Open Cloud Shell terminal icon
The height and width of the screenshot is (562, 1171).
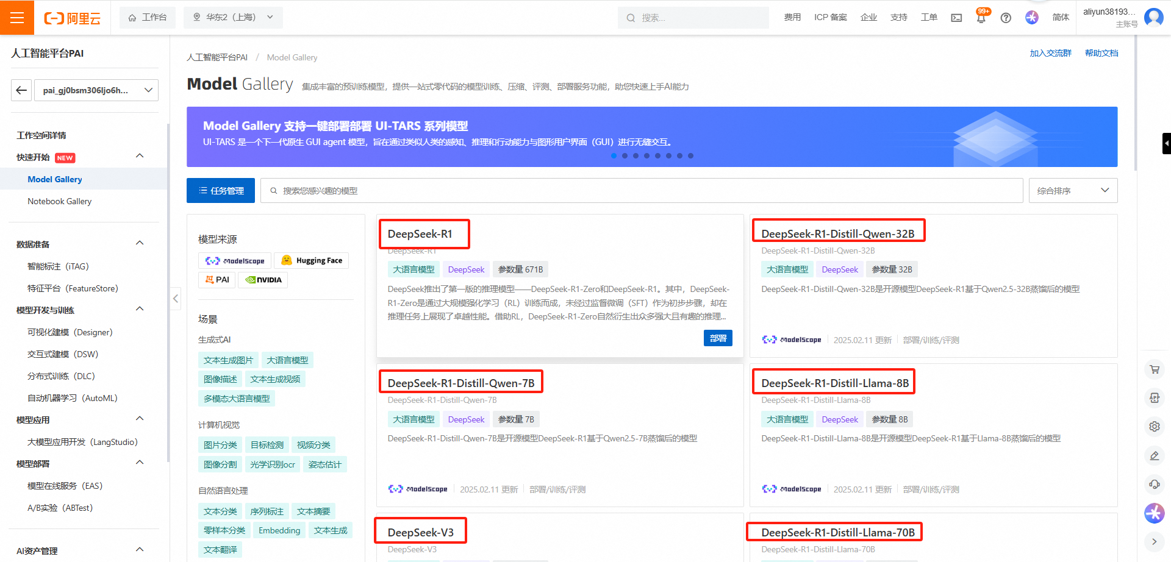tap(956, 18)
